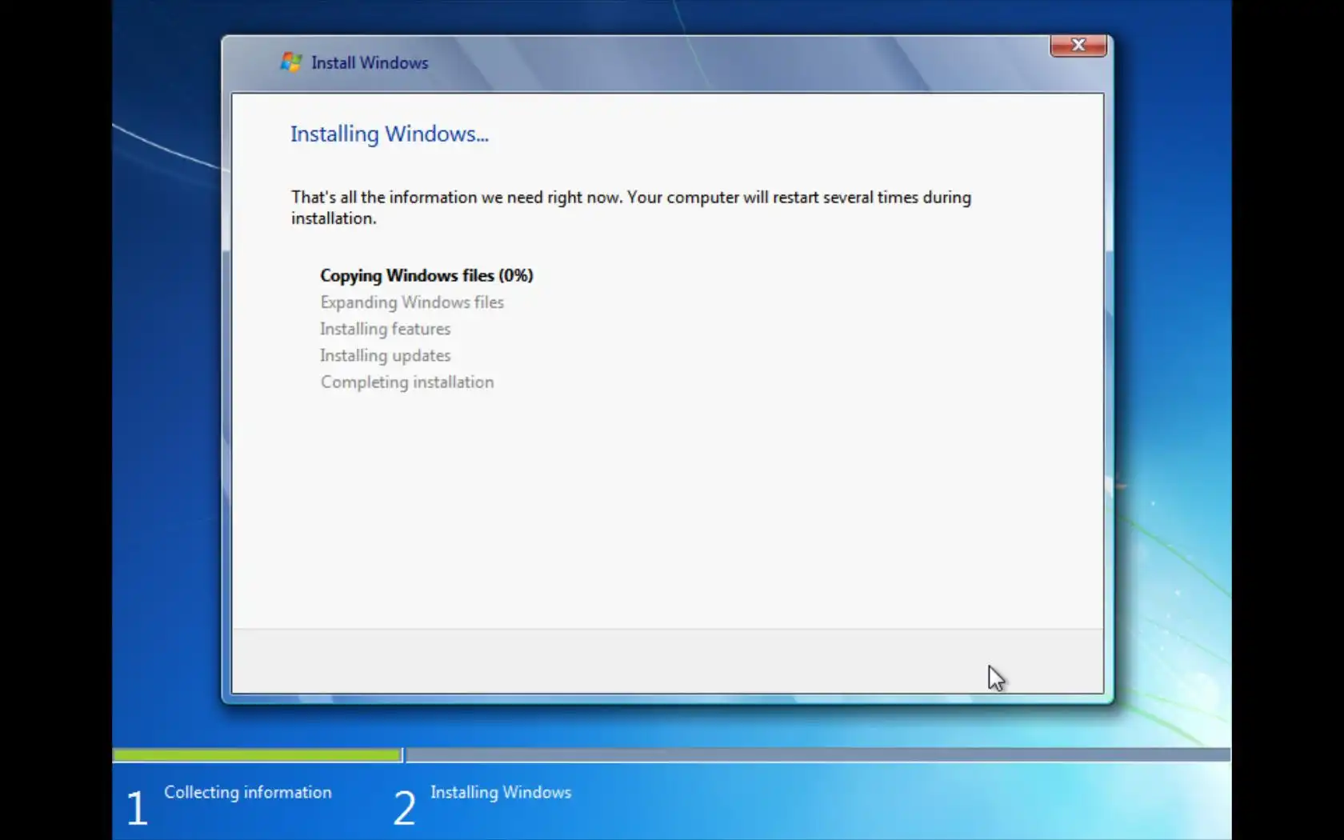Click "Copying Windows files (0%)" step
Viewport: 1344px width, 840px height.
[426, 275]
